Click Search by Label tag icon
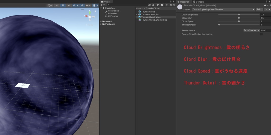The image size is (271, 135). 158,5
